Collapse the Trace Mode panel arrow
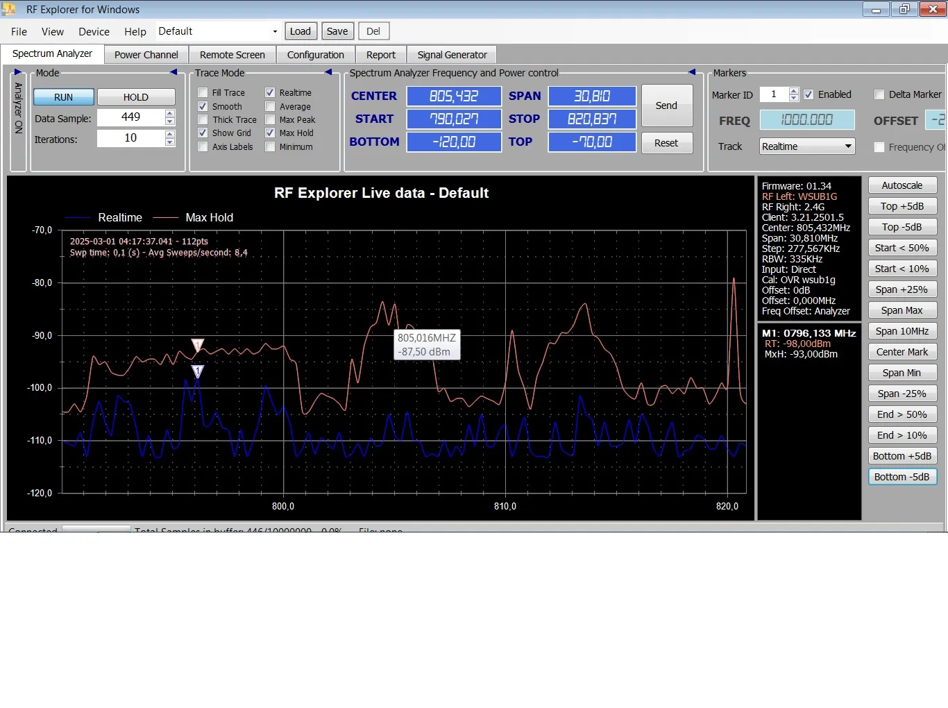Viewport: 948px width, 708px height. click(x=328, y=72)
